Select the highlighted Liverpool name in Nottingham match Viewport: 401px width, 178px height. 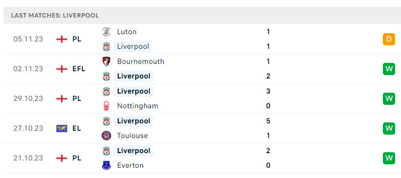click(133, 91)
